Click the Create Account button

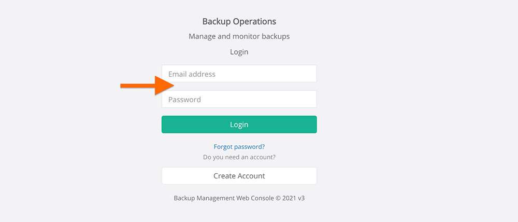point(239,176)
